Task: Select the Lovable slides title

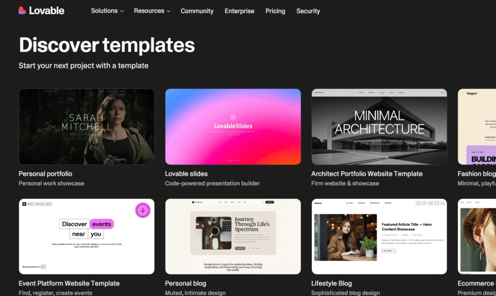Action: point(186,174)
